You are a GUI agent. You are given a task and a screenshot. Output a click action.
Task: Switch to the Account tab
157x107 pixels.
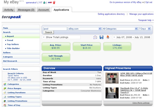[x=43, y=10]
